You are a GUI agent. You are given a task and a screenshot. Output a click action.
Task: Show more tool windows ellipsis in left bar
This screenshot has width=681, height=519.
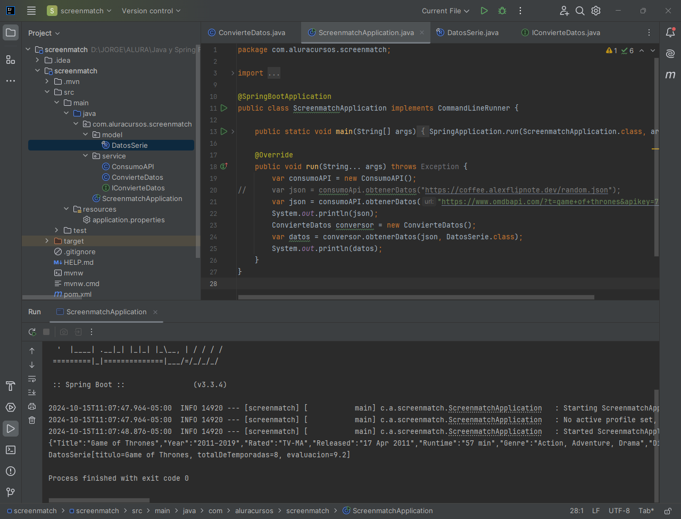[x=11, y=81]
